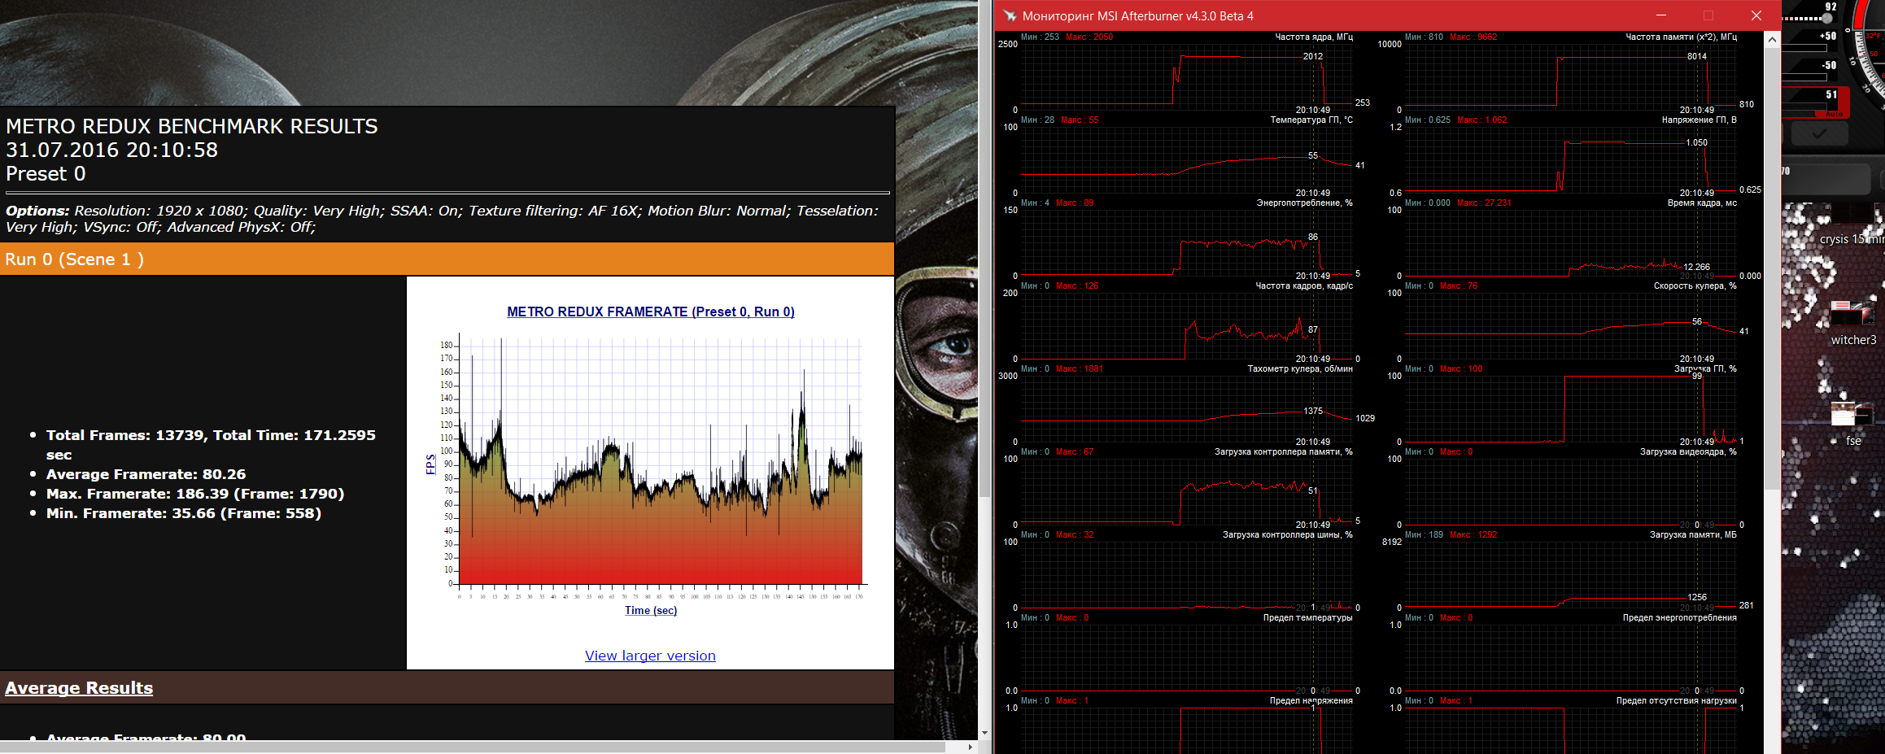This screenshot has width=1885, height=754.
Task: Select the "METRO REDUX BENCHMARK RESULTS" heading text
Action: [x=192, y=126]
